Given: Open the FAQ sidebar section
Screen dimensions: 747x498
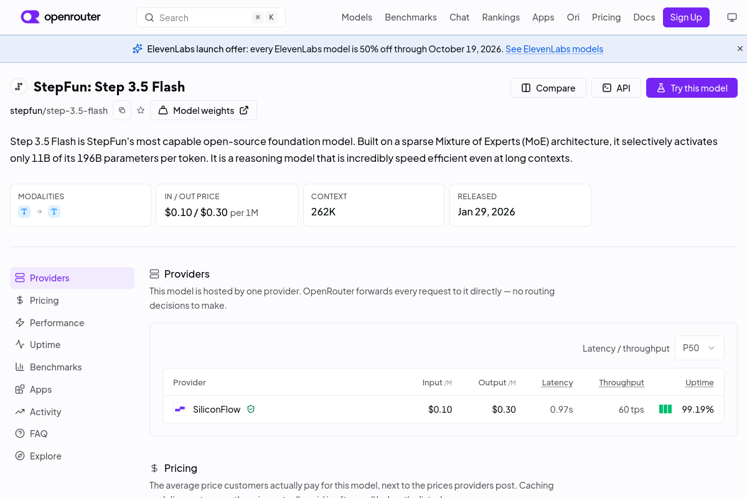Looking at the screenshot, I should 72,433.
